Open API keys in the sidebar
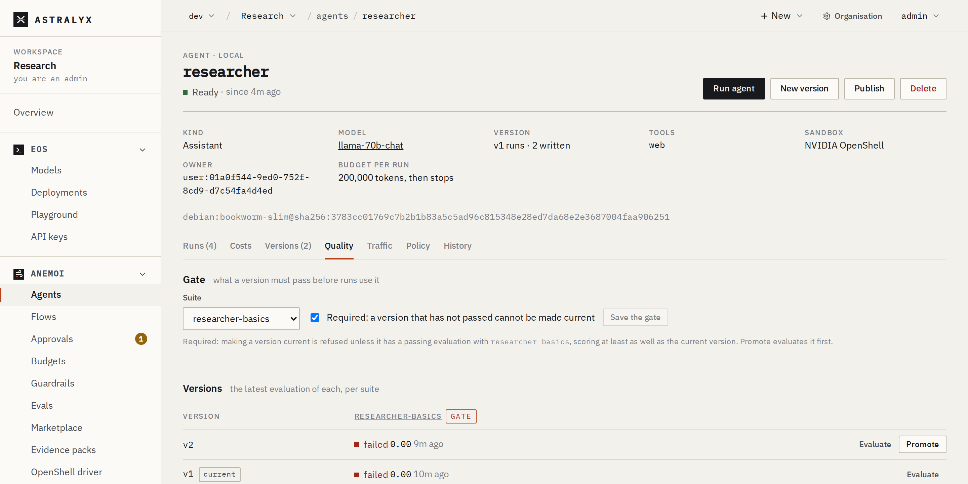 49,237
